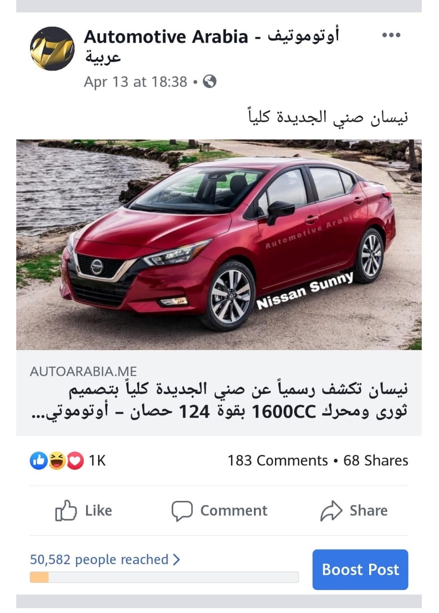
Task: Click the AUTOARABIA.ME domain label
Action: pos(83,371)
